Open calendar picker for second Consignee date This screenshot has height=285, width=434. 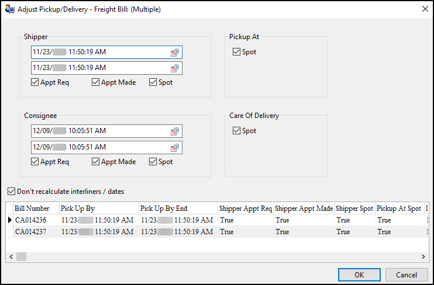pos(175,148)
